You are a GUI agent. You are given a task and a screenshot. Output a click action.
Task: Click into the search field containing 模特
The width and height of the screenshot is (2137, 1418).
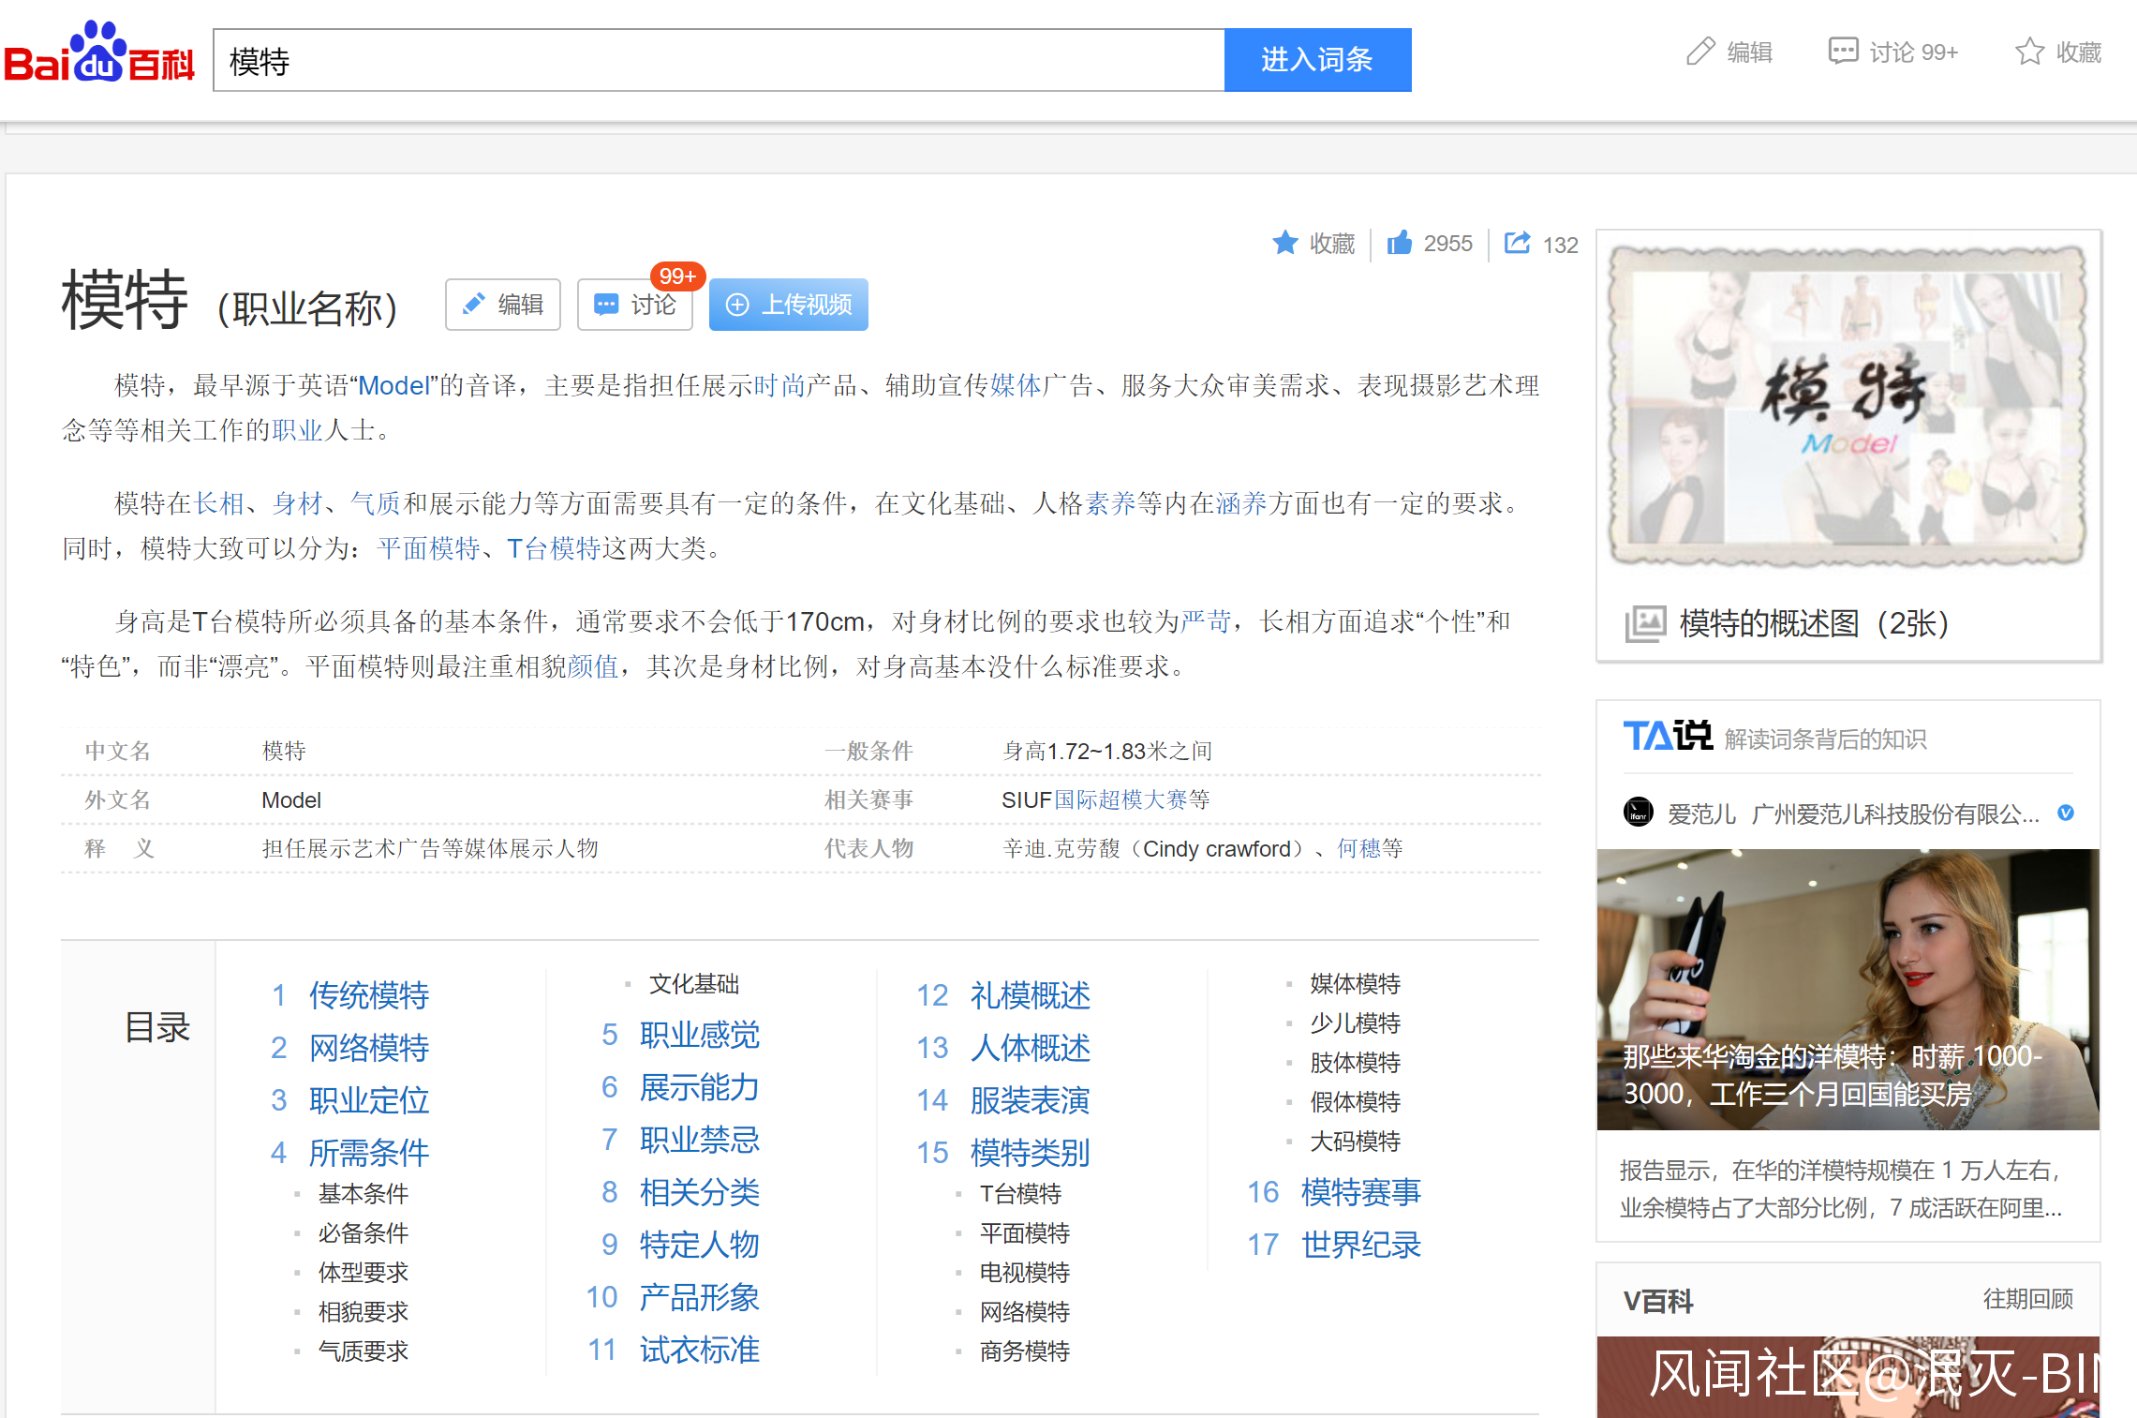(718, 61)
